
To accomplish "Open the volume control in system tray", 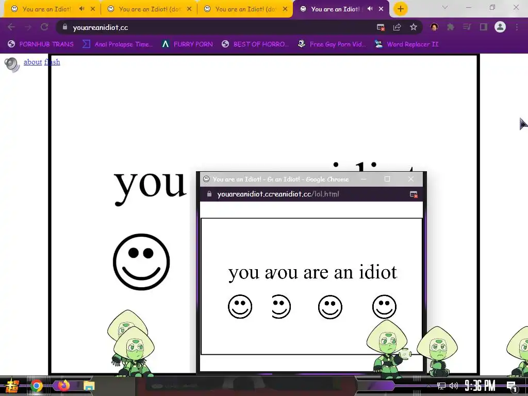I will 454,386.
